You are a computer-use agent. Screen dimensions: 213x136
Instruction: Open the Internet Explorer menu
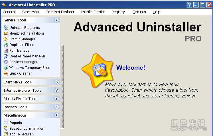point(61,12)
